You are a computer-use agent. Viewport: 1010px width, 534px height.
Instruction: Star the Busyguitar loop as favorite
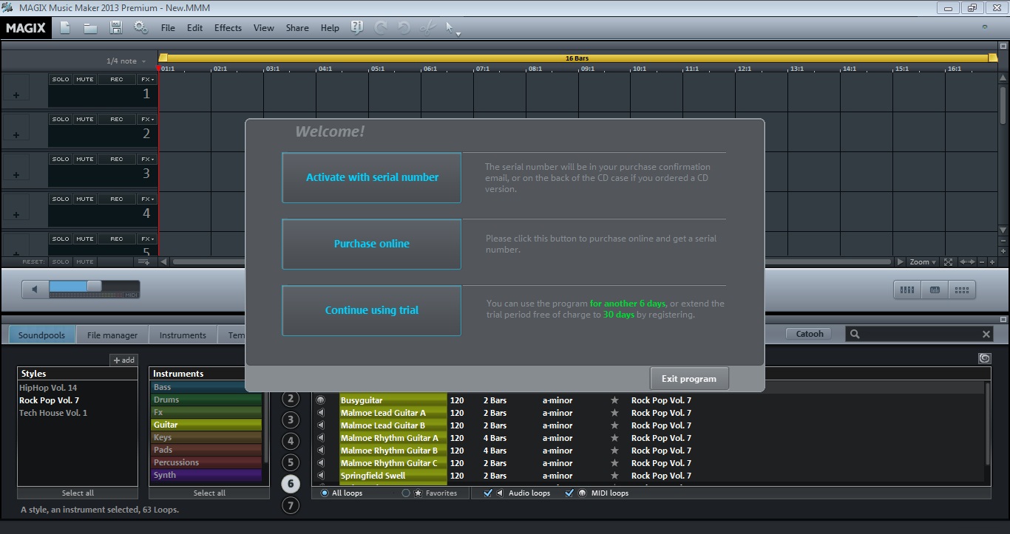click(x=614, y=400)
